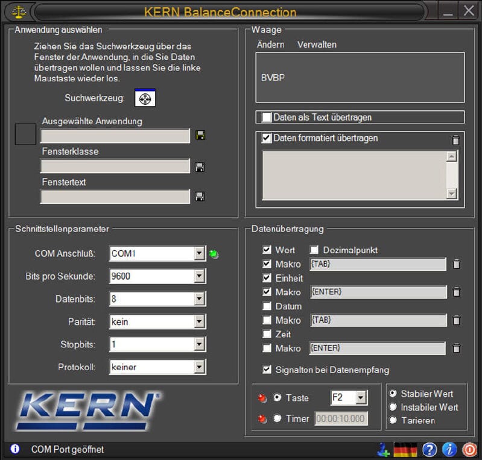Click the joystick plus icon in status bar
This screenshot has height=460, width=482.
click(x=383, y=450)
